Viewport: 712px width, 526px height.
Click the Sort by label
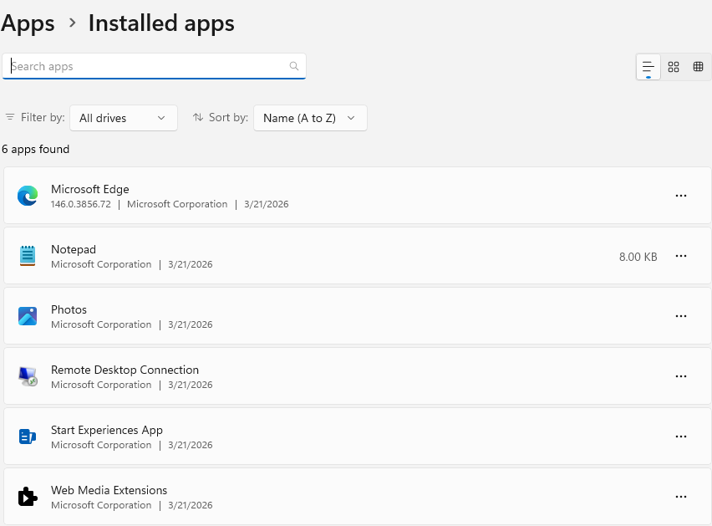(228, 118)
